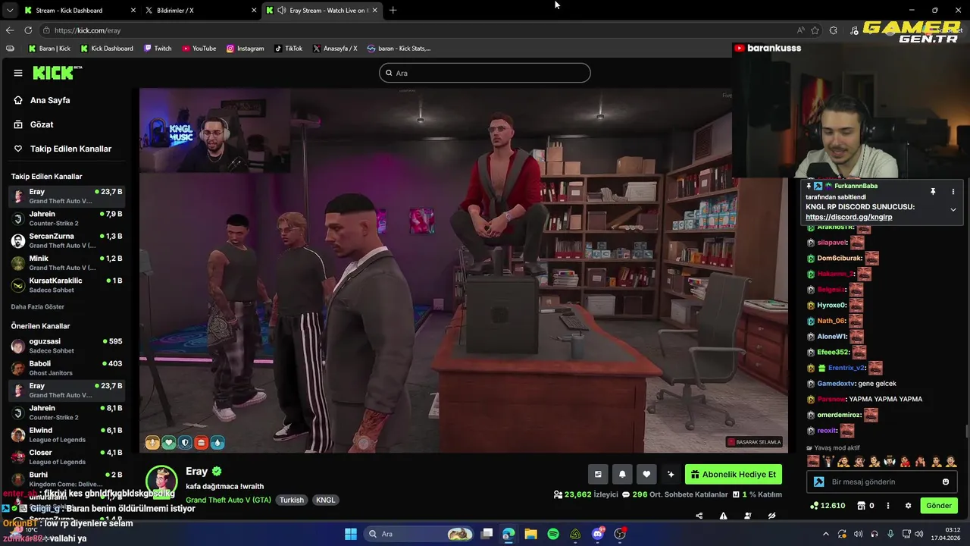Screen dimensions: 970x546
Task: Add this page to favorites star icon
Action: [x=815, y=30]
